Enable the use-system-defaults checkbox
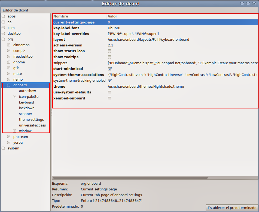 pos(109,92)
